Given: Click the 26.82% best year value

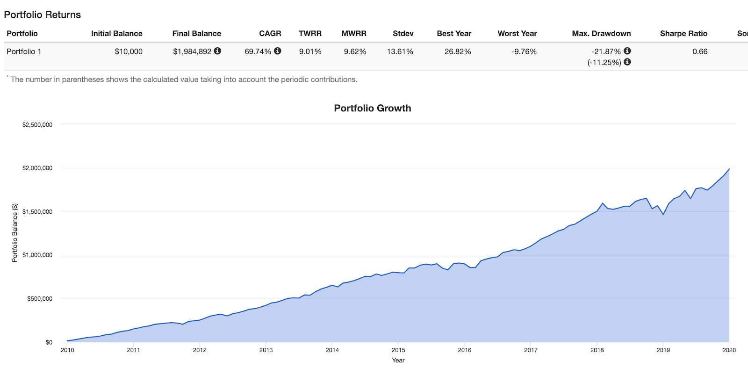Looking at the screenshot, I should coord(458,51).
